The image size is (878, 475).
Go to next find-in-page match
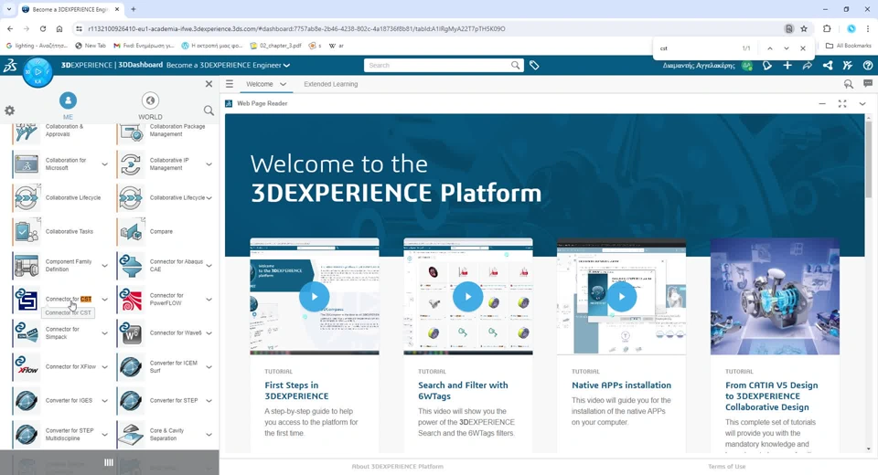[787, 48]
